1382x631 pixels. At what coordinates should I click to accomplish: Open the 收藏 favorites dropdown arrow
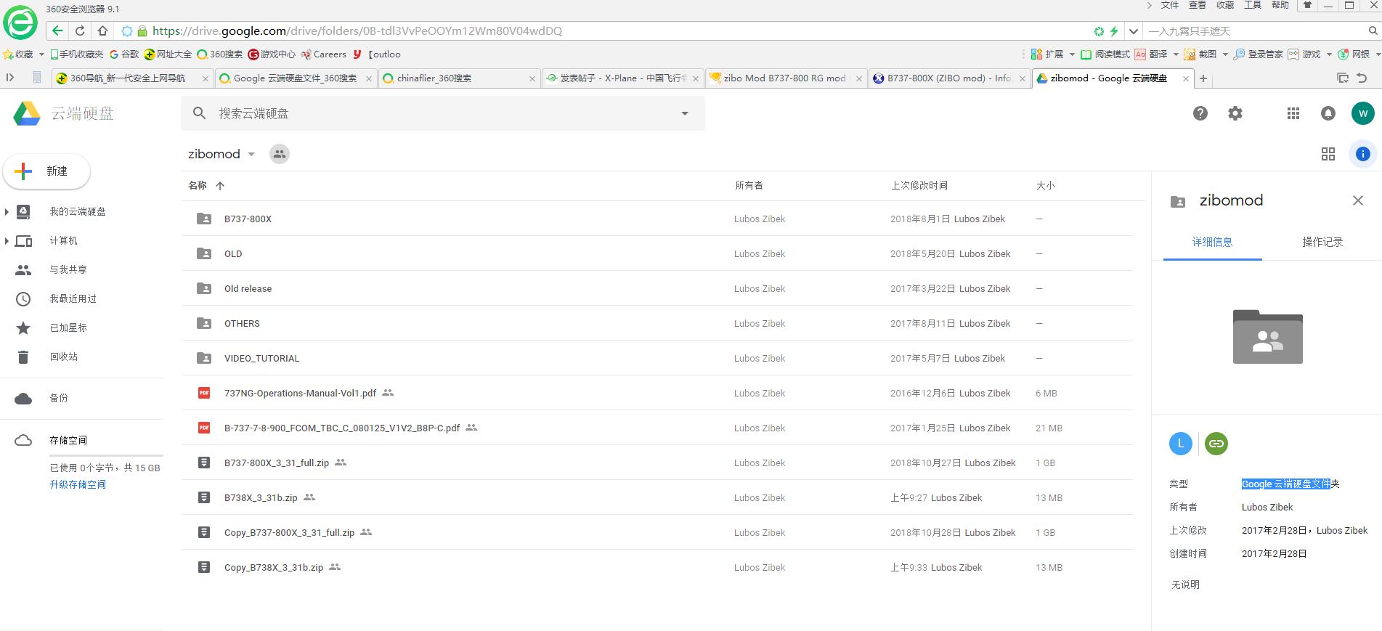click(x=41, y=54)
